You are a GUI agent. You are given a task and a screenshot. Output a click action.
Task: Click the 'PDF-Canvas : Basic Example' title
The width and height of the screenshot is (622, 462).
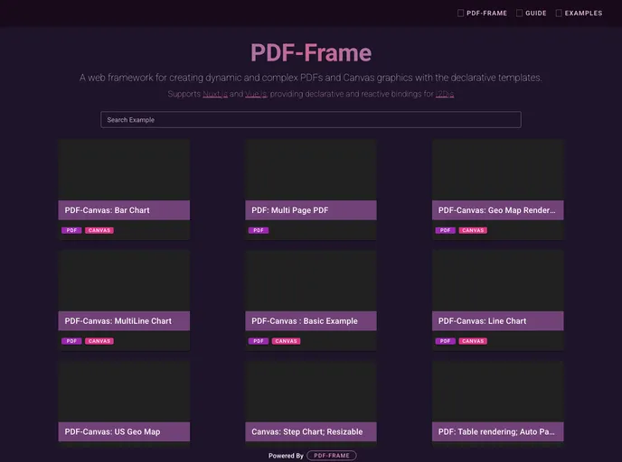click(x=305, y=321)
